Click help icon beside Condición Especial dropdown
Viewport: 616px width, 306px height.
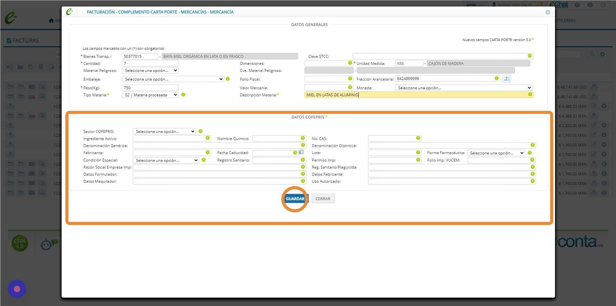point(204,160)
